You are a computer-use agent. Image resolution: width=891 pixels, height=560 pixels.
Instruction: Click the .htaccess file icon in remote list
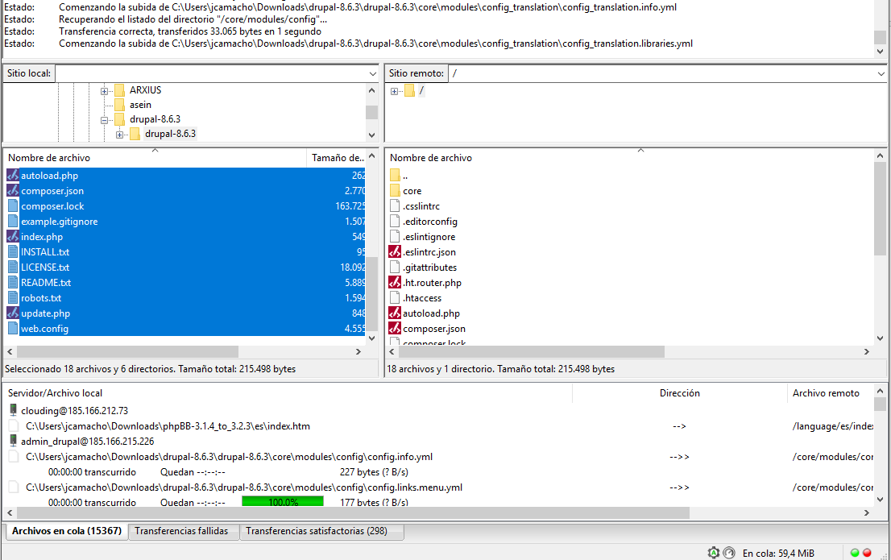click(x=395, y=298)
